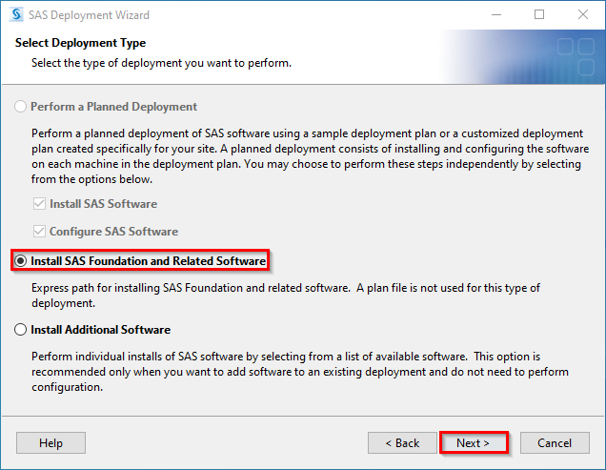Select the Perform a Planned Deployment radio button
606x470 pixels.
[x=20, y=107]
